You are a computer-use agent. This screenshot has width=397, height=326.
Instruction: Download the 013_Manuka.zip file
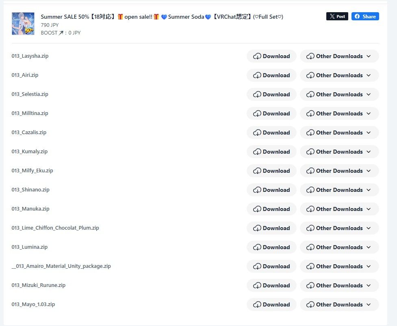click(x=271, y=209)
